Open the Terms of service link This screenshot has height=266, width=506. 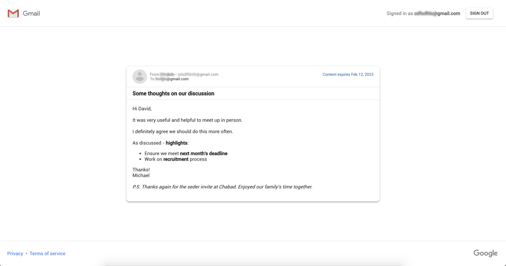click(47, 253)
